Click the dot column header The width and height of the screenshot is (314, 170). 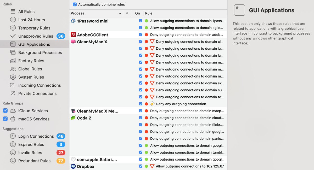pyautogui.click(x=127, y=13)
